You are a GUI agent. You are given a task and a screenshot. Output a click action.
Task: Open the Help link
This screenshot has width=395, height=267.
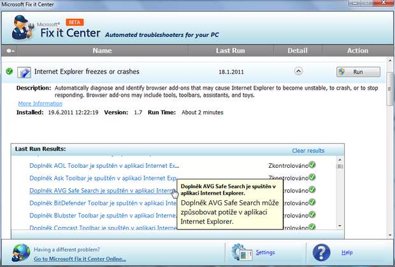(x=347, y=252)
